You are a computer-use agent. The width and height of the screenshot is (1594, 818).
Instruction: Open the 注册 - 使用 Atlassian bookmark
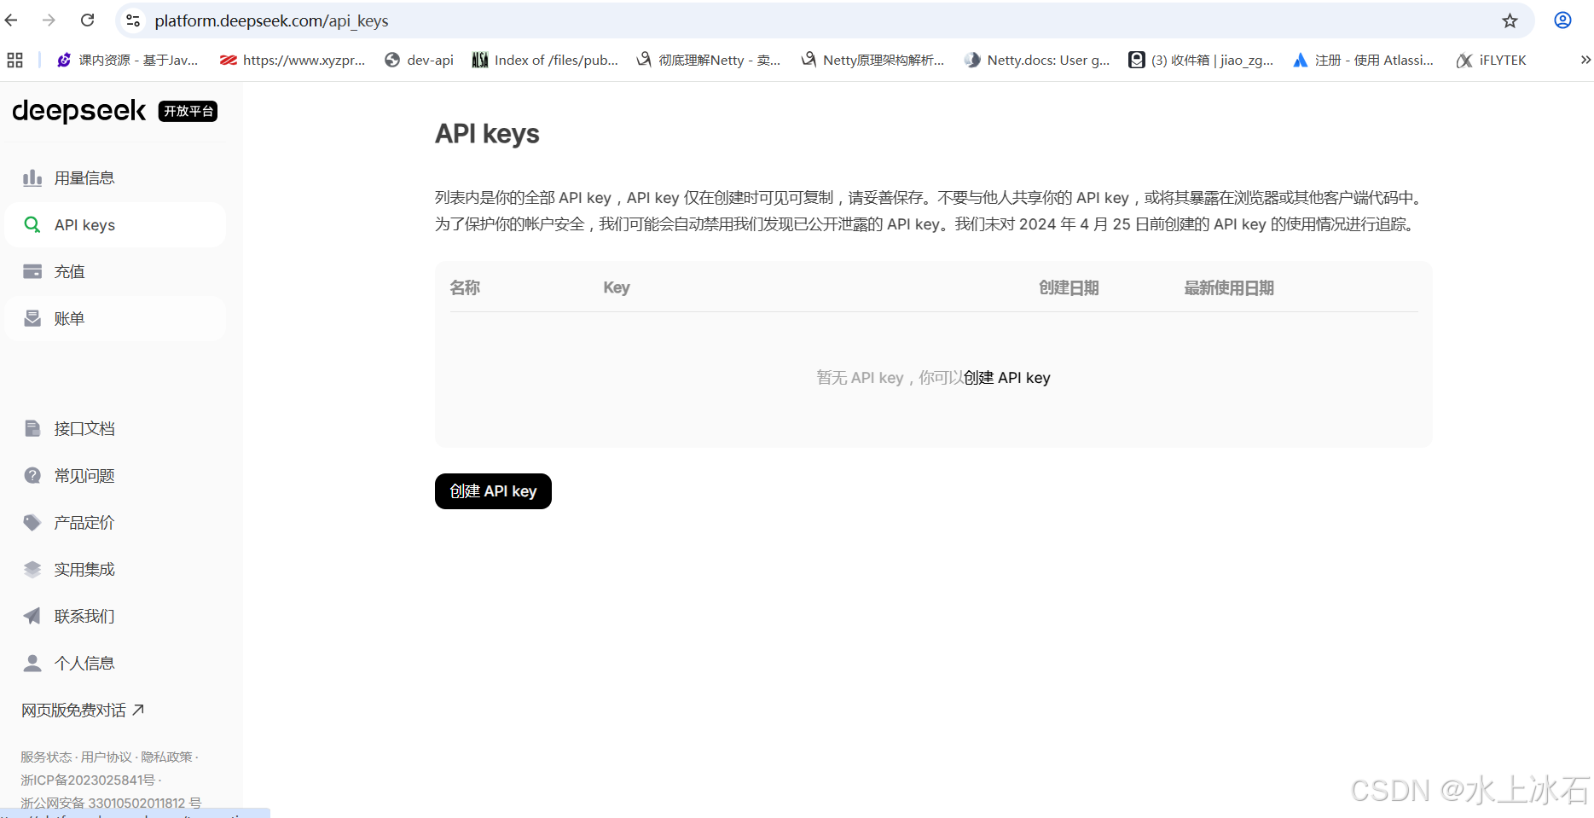click(x=1363, y=60)
